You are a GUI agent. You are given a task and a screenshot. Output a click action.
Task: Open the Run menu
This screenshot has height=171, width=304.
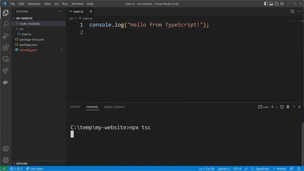pyautogui.click(x=65, y=4)
